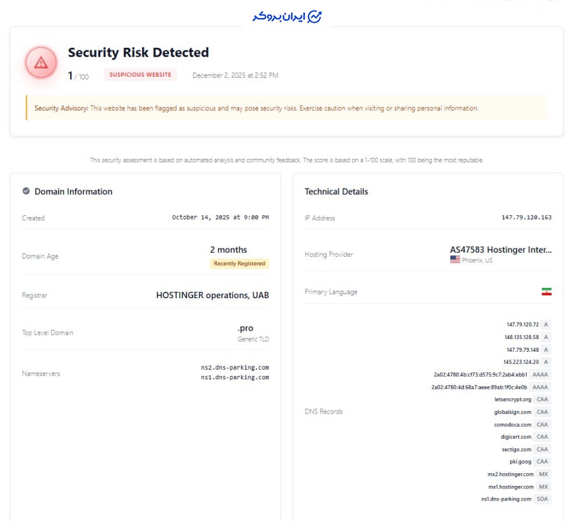Click the .pro top level domain value
The image size is (574, 521).
(246, 328)
